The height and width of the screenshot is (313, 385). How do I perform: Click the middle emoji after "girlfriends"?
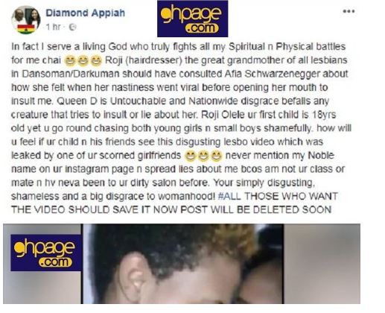coord(203,156)
